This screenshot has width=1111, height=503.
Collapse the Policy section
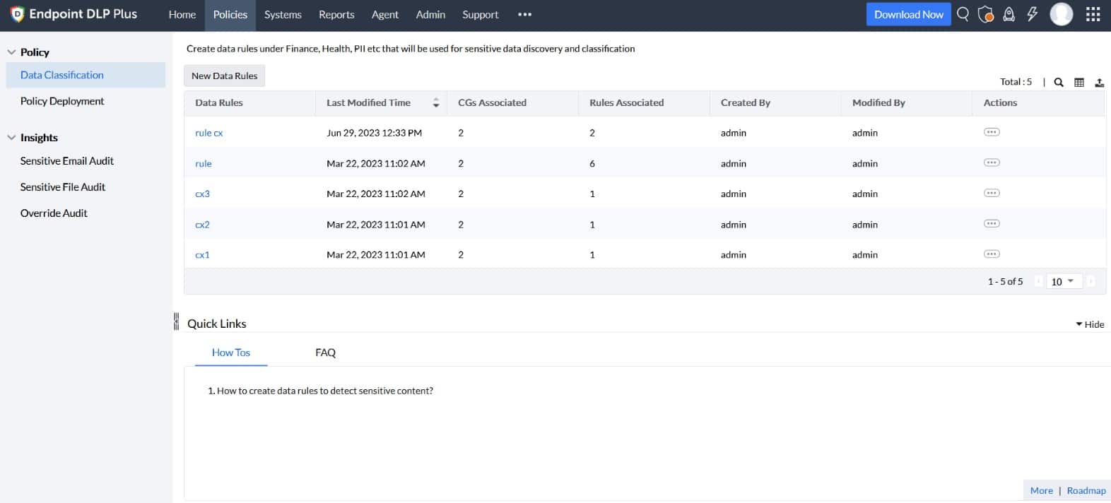[11, 52]
